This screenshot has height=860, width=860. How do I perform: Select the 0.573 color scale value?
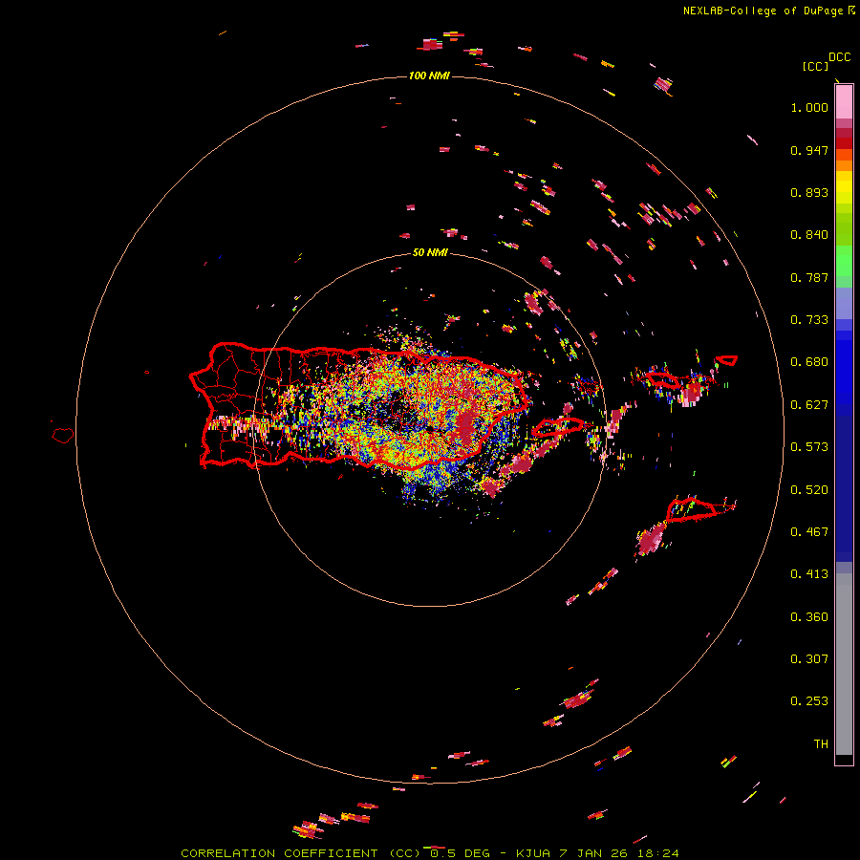[809, 447]
